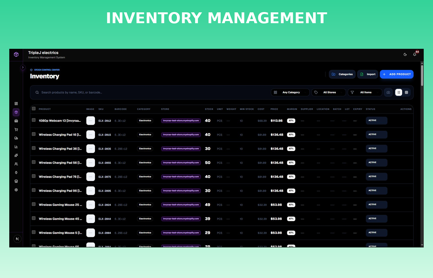433x278 pixels.
Task: Open the plug integrations sidebar icon
Action: pos(16,173)
